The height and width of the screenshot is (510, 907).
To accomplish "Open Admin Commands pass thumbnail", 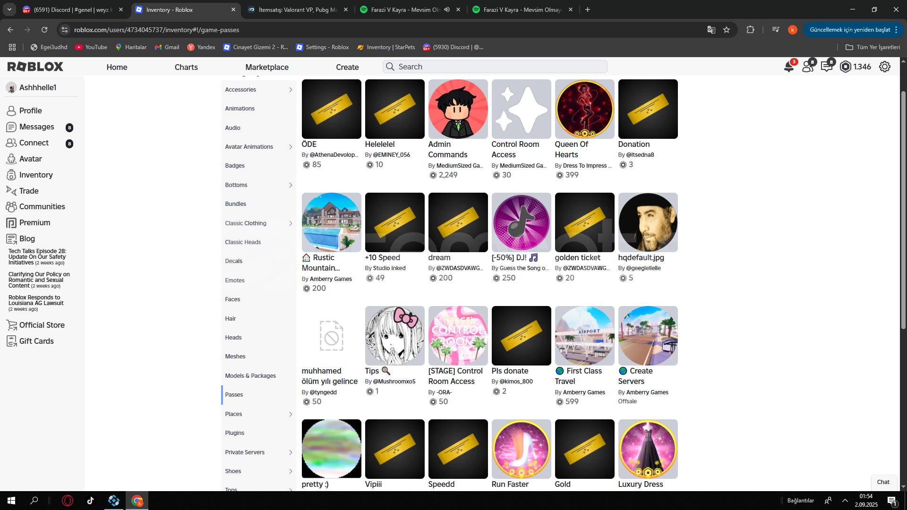I will 458,109.
